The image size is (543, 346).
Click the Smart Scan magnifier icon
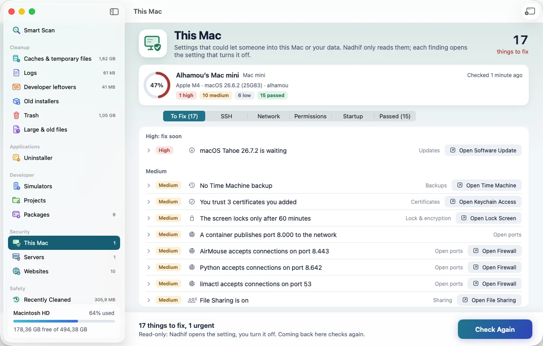(x=16, y=30)
